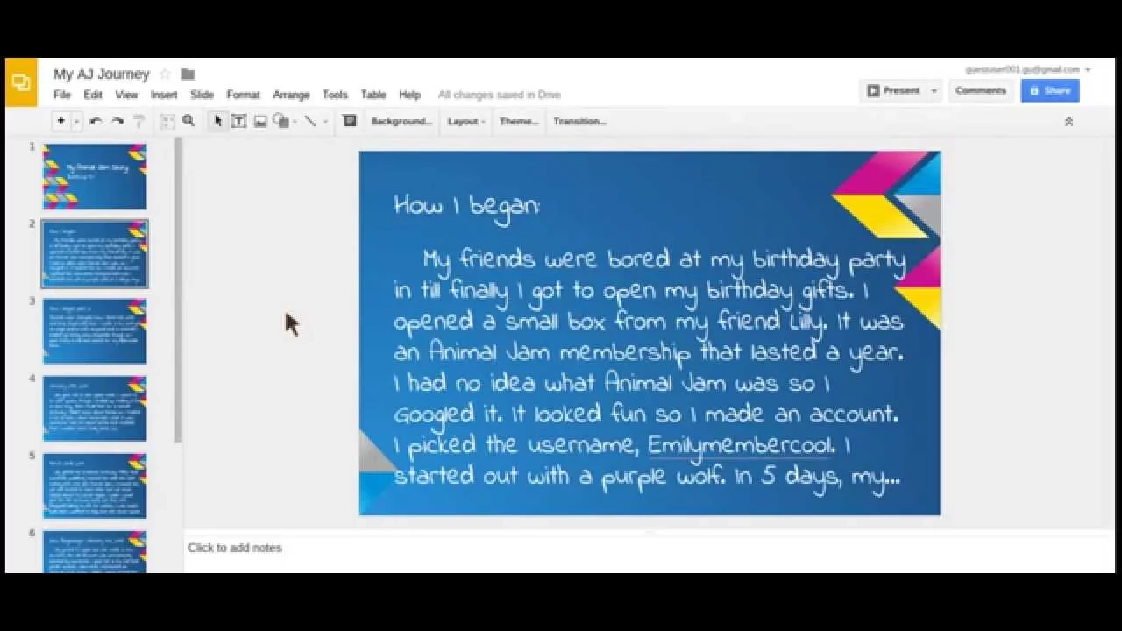The width and height of the screenshot is (1122, 631).
Task: Click the slide body paragraph text
Action: 649,368
